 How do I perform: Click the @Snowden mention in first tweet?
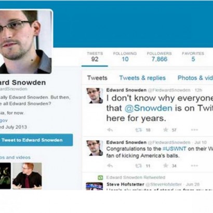pos(149,108)
